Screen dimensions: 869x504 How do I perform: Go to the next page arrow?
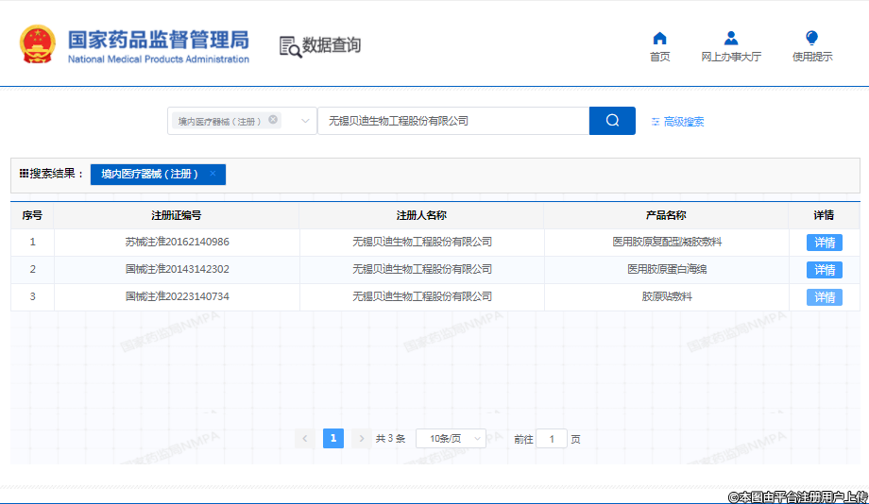[x=361, y=439]
